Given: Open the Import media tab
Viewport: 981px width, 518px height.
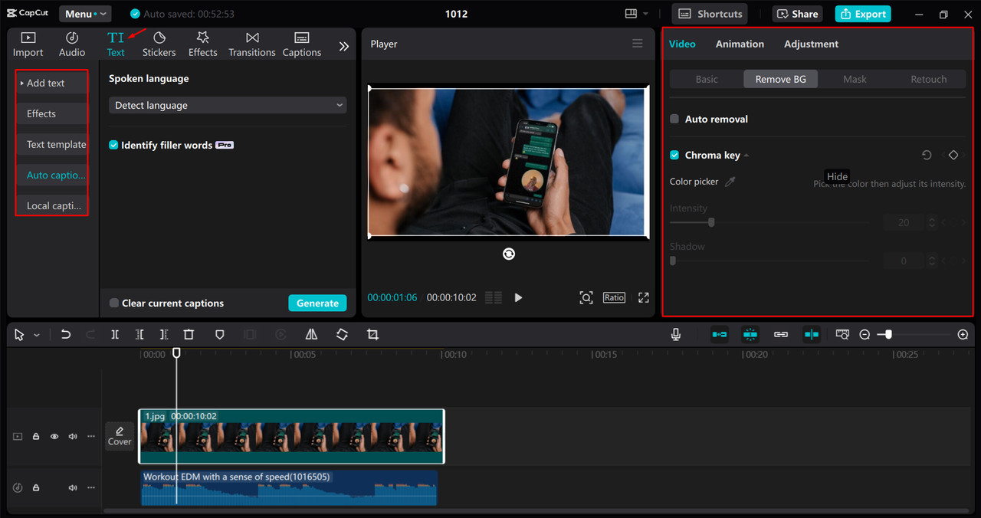Looking at the screenshot, I should 28,44.
